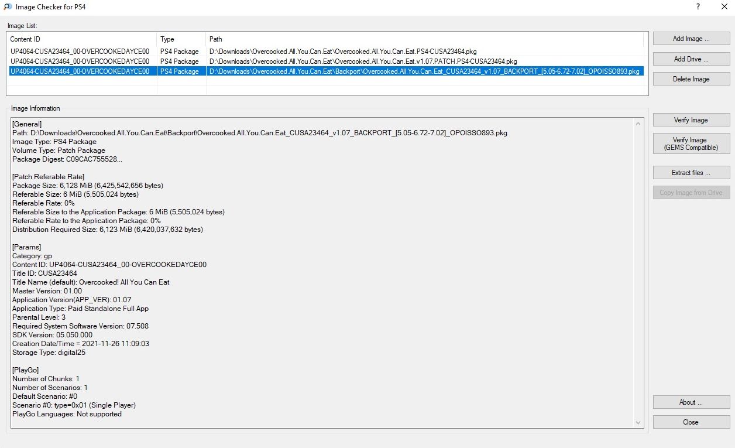
Task: Click the Path column header
Action: point(424,39)
